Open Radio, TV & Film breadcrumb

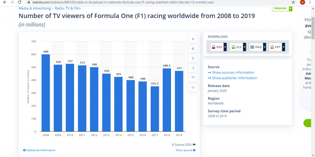pyautogui.click(x=68, y=9)
